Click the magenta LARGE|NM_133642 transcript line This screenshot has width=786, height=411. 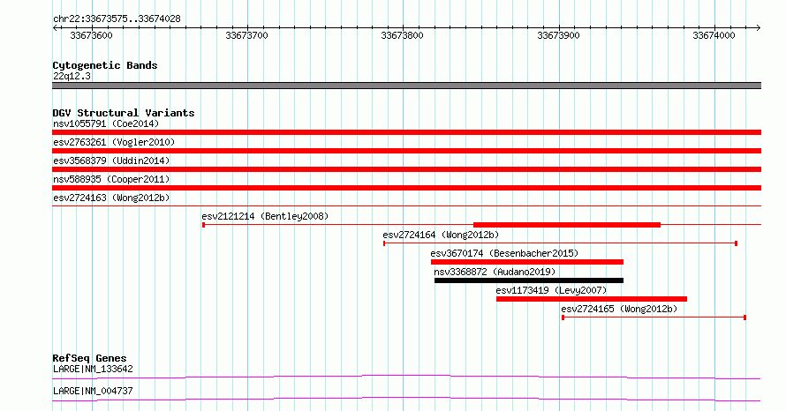pos(406,377)
